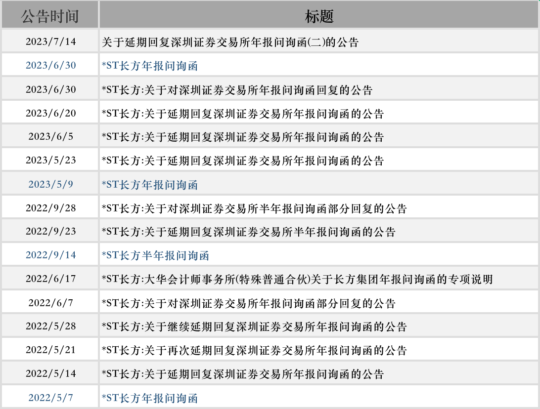Open the 延期回复 announcement in the 2023/6/20 row
Screen dimensions: 540x409
click(x=243, y=114)
